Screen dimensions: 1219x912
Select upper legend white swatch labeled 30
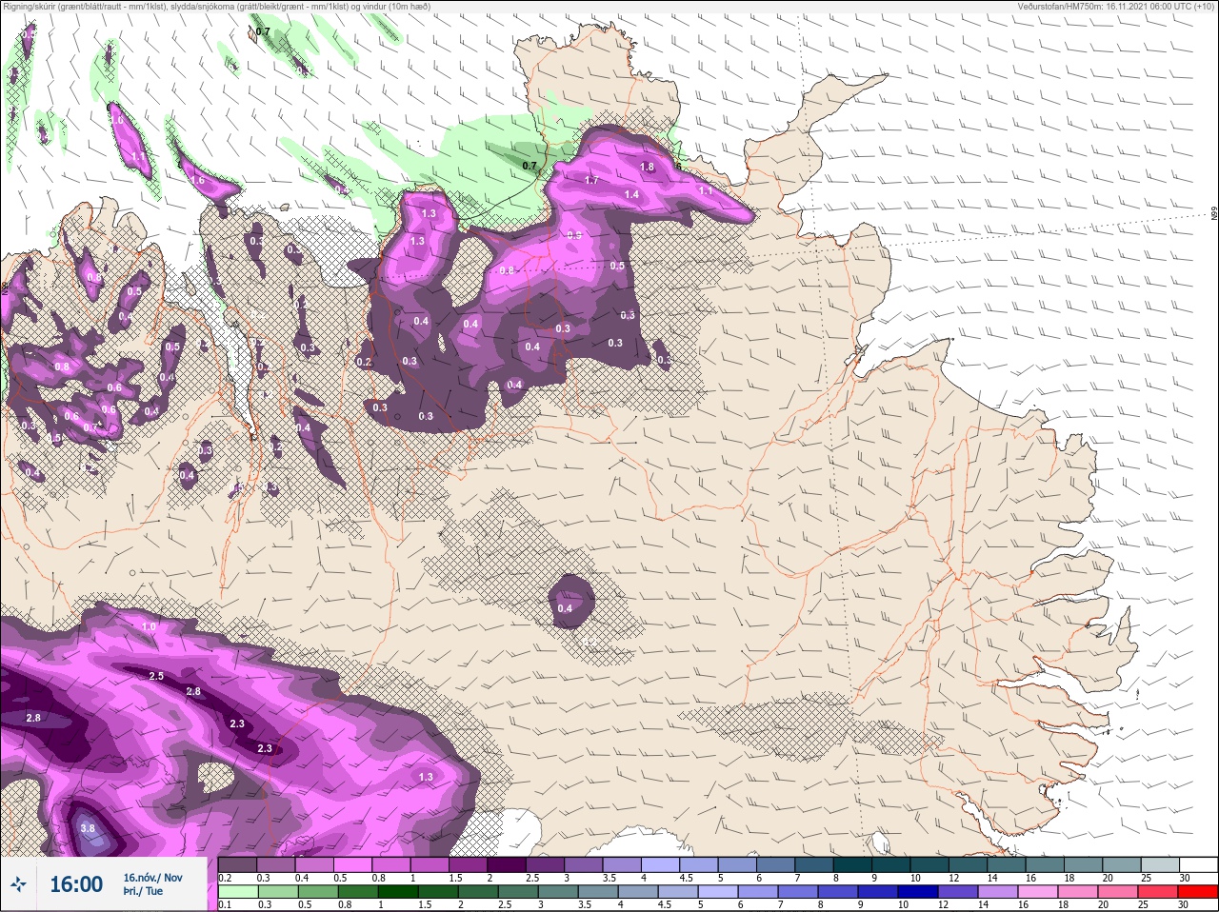coord(1198,866)
